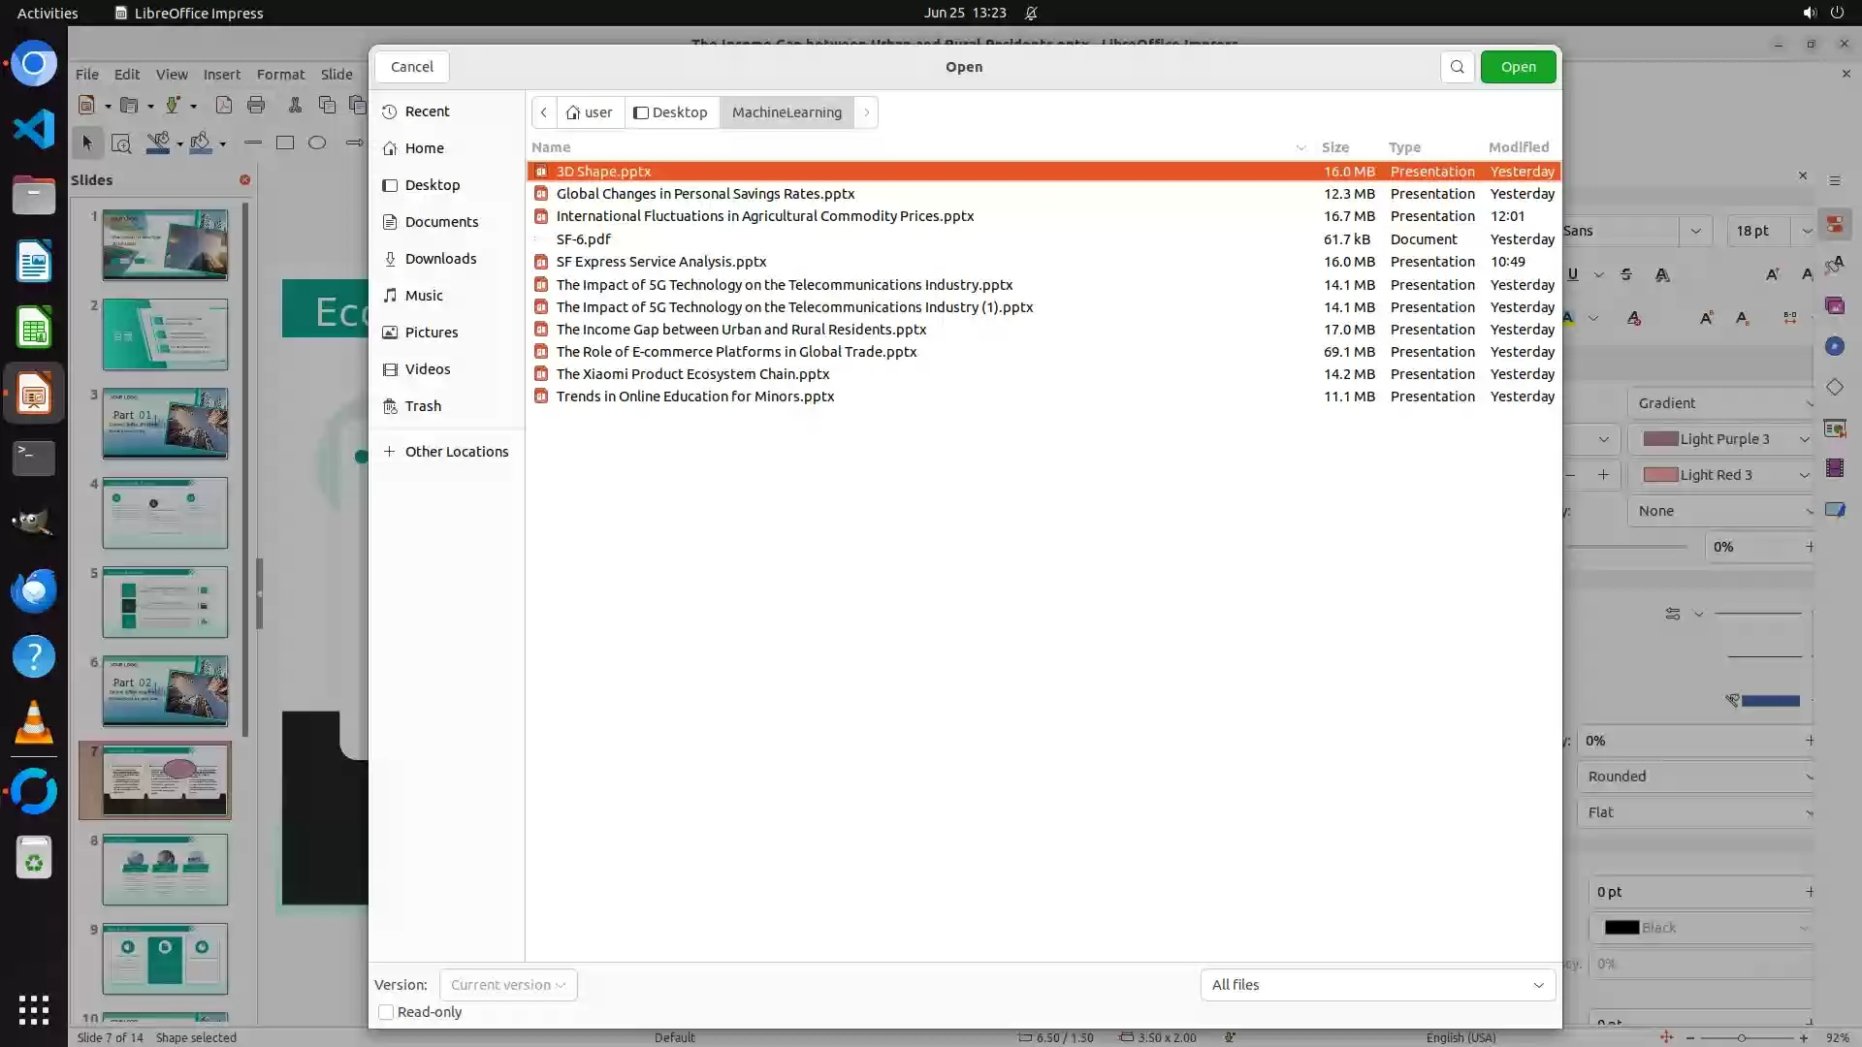Open the Current version dropdown
The width and height of the screenshot is (1862, 1047).
coord(508,985)
